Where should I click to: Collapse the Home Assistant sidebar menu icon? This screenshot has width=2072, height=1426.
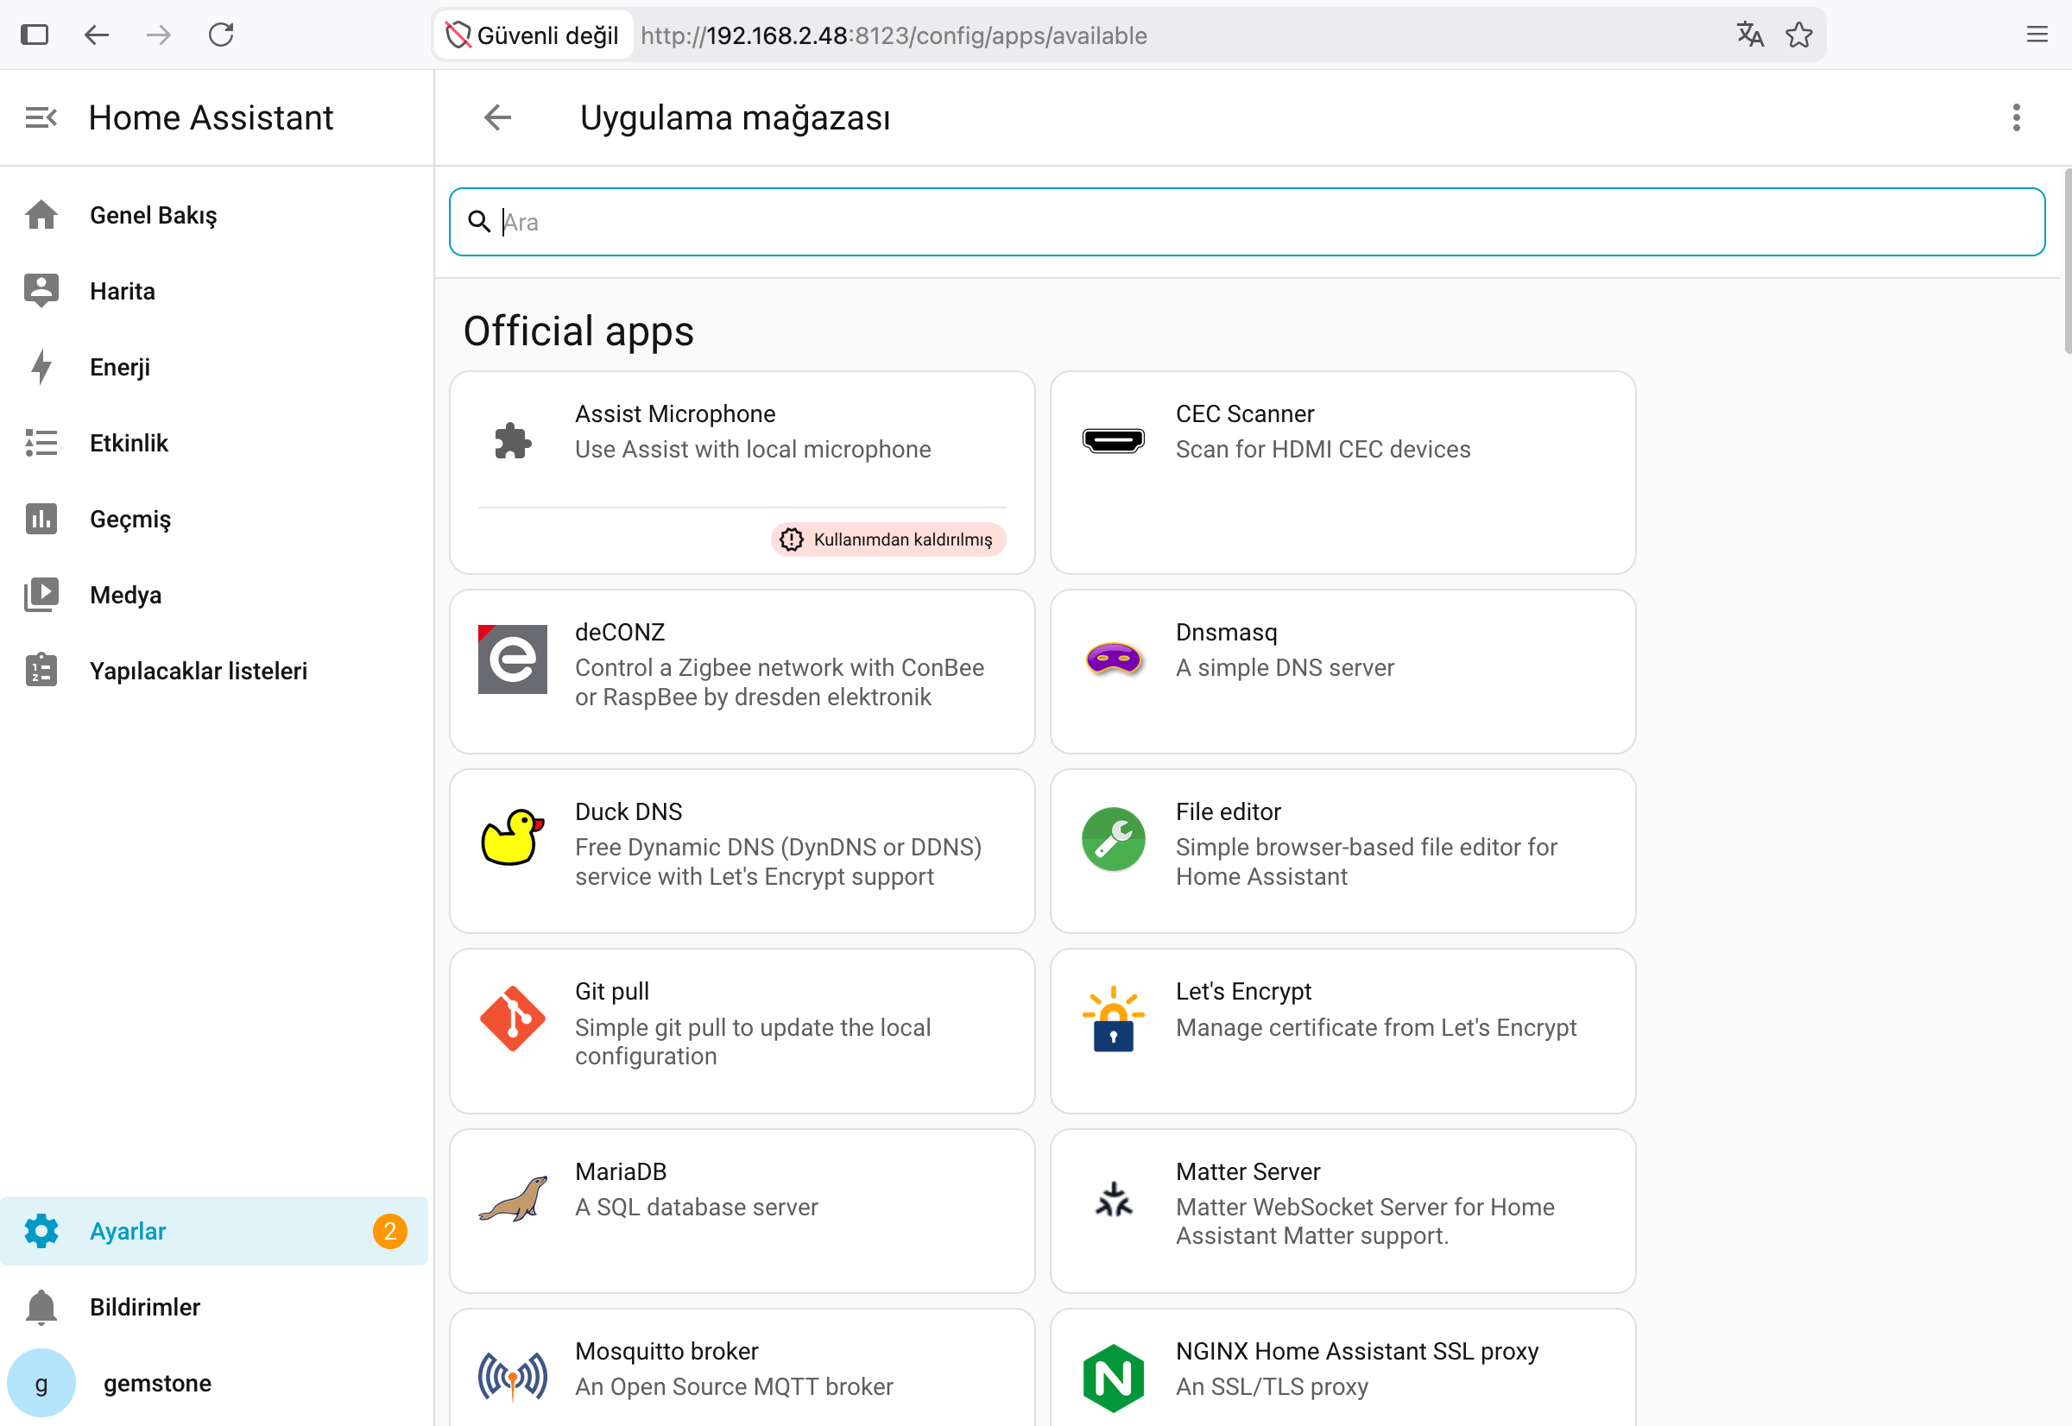point(41,117)
